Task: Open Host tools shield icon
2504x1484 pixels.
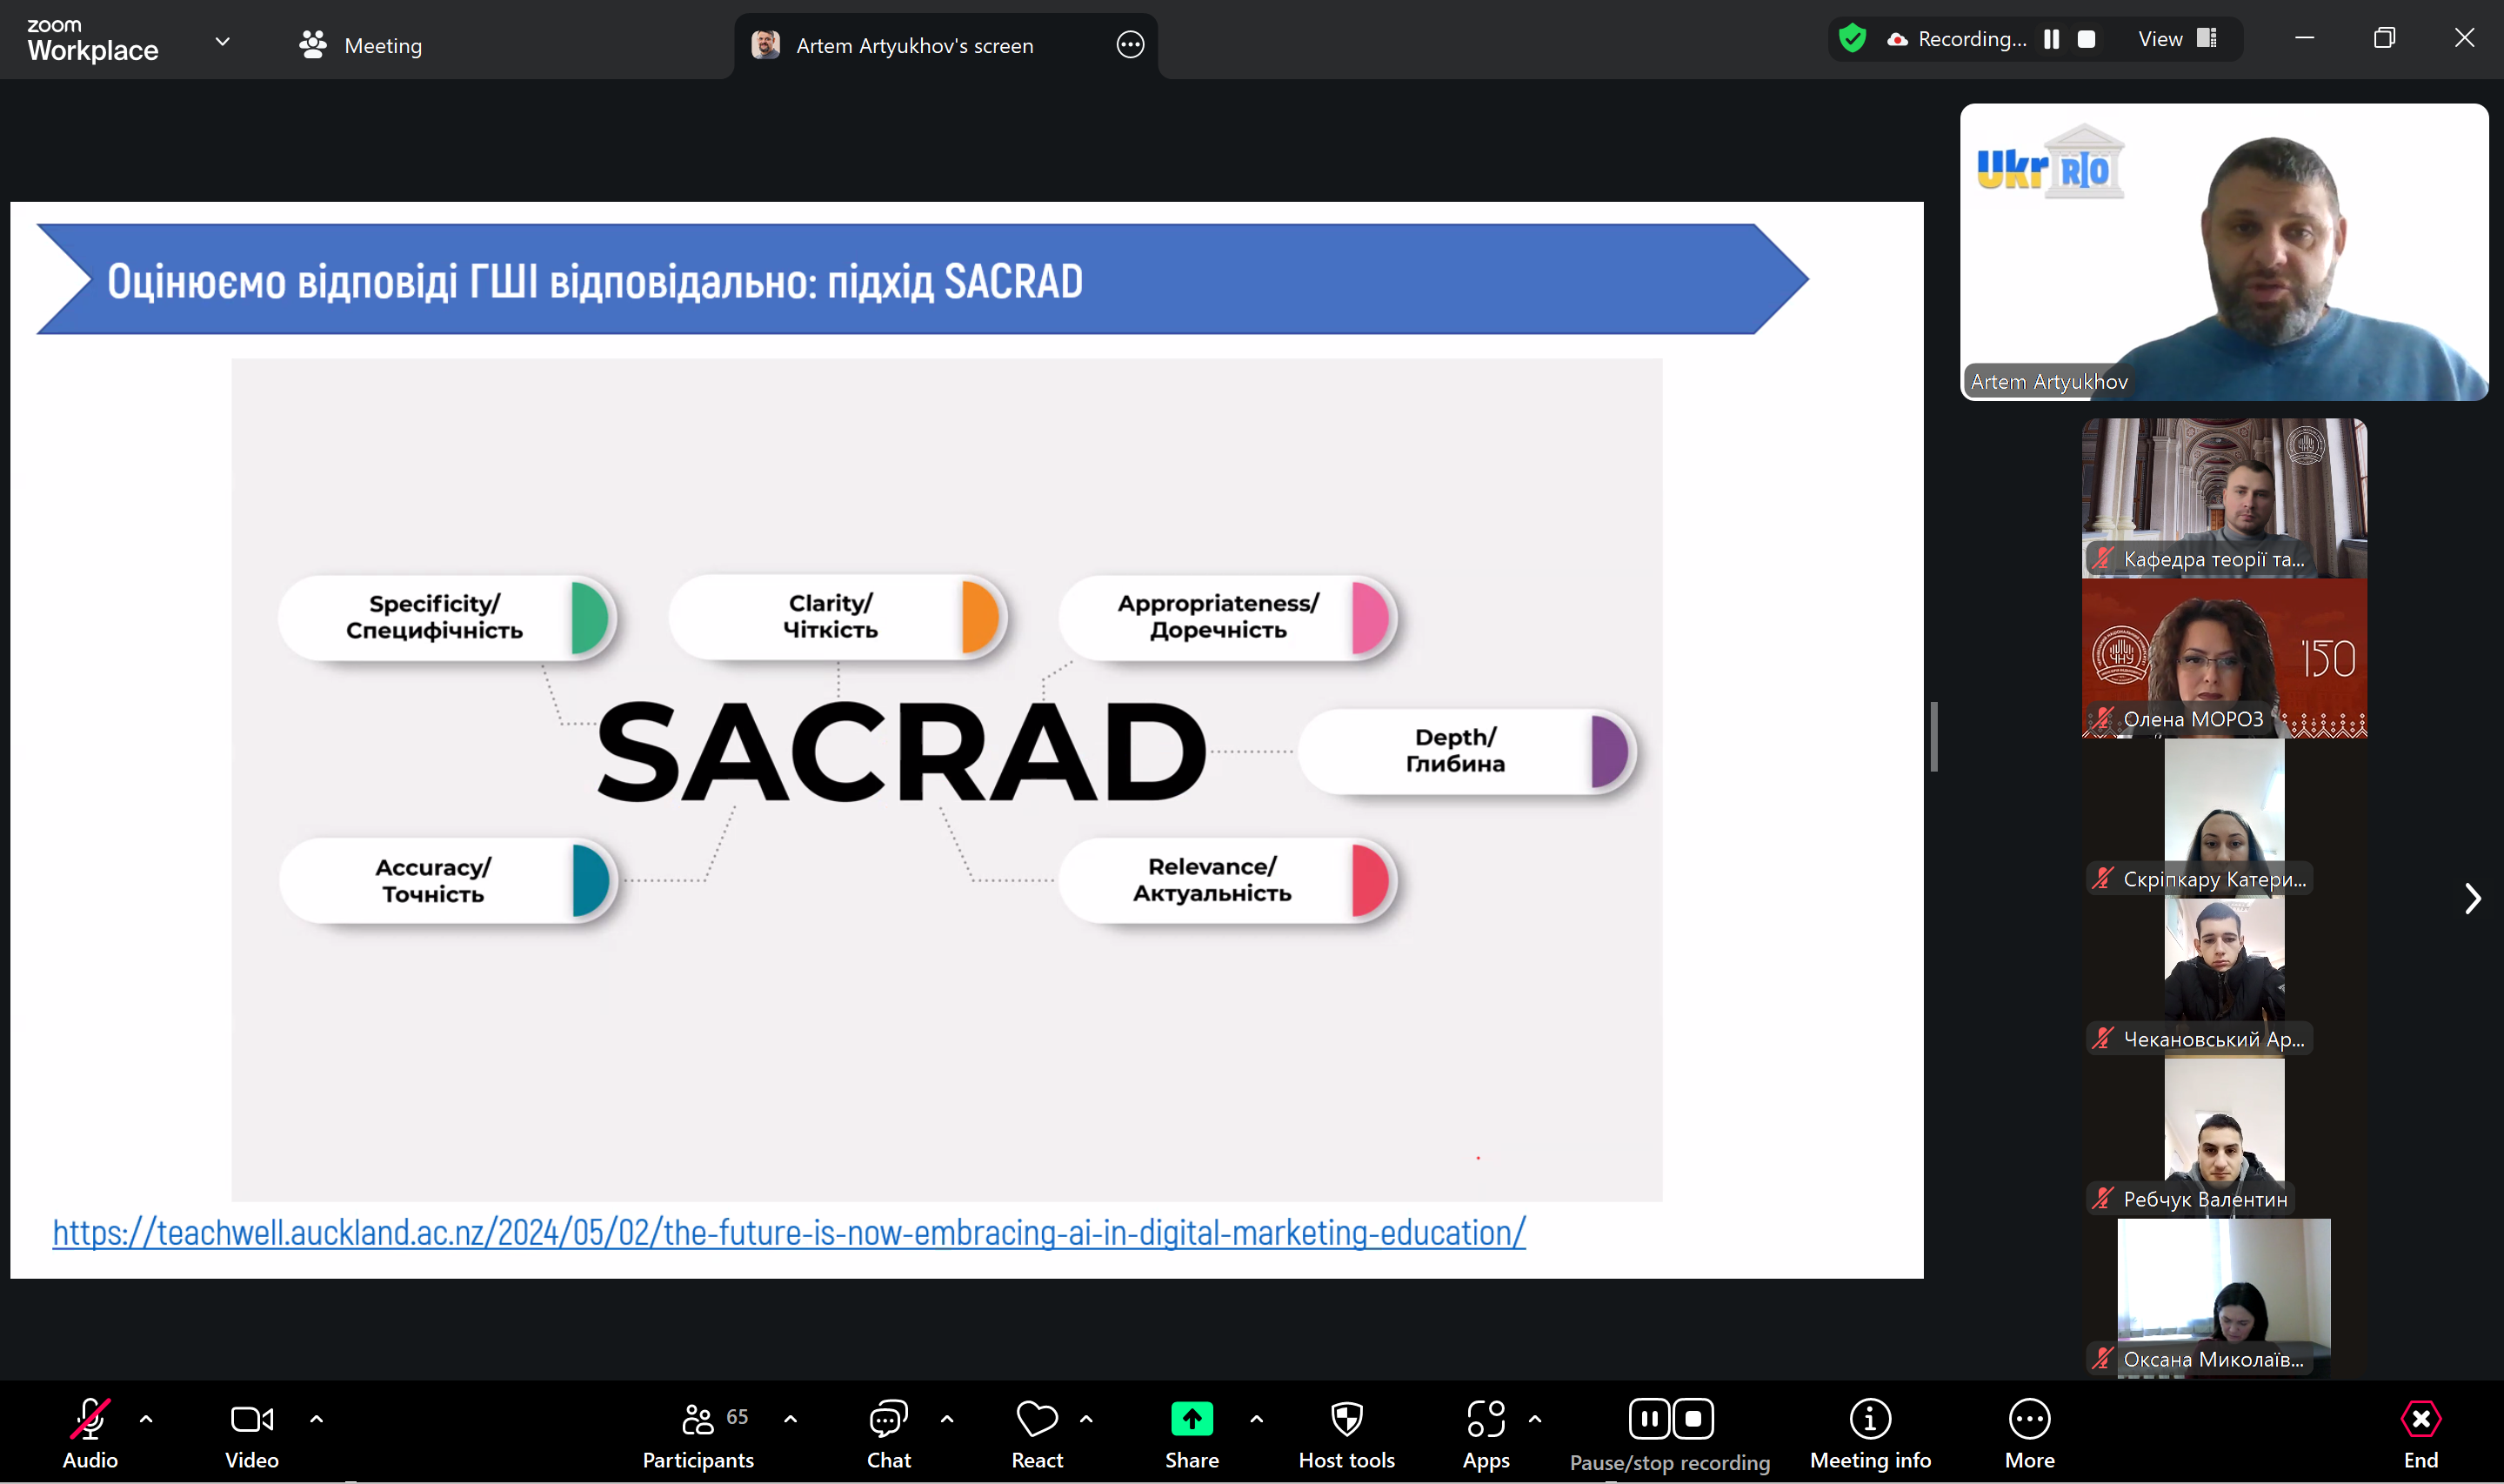Action: (x=1346, y=1418)
